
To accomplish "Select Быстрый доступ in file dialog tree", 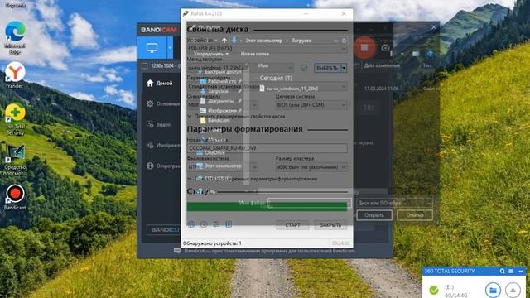I will point(220,72).
